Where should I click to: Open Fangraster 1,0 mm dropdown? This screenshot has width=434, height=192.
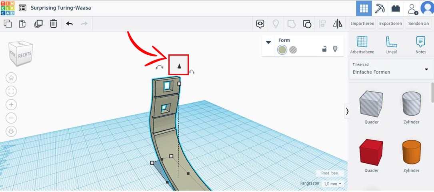coord(333,184)
